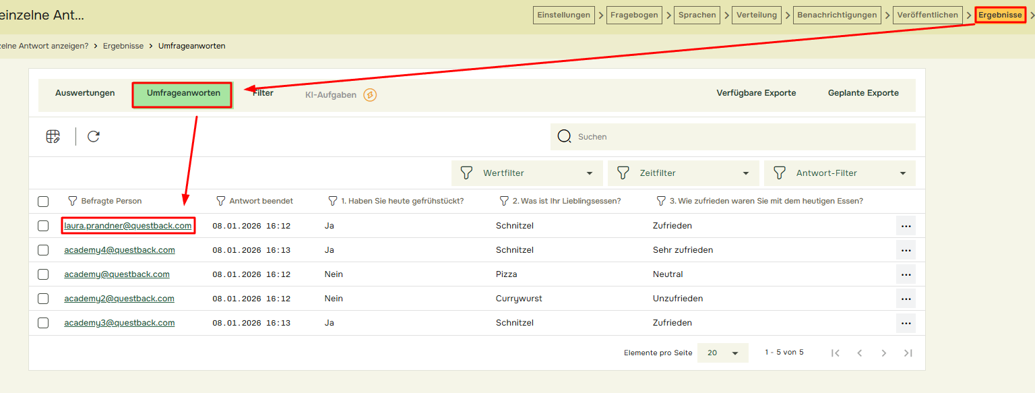Tick the checkbox for laura.prandner@questback.com

pos(43,226)
